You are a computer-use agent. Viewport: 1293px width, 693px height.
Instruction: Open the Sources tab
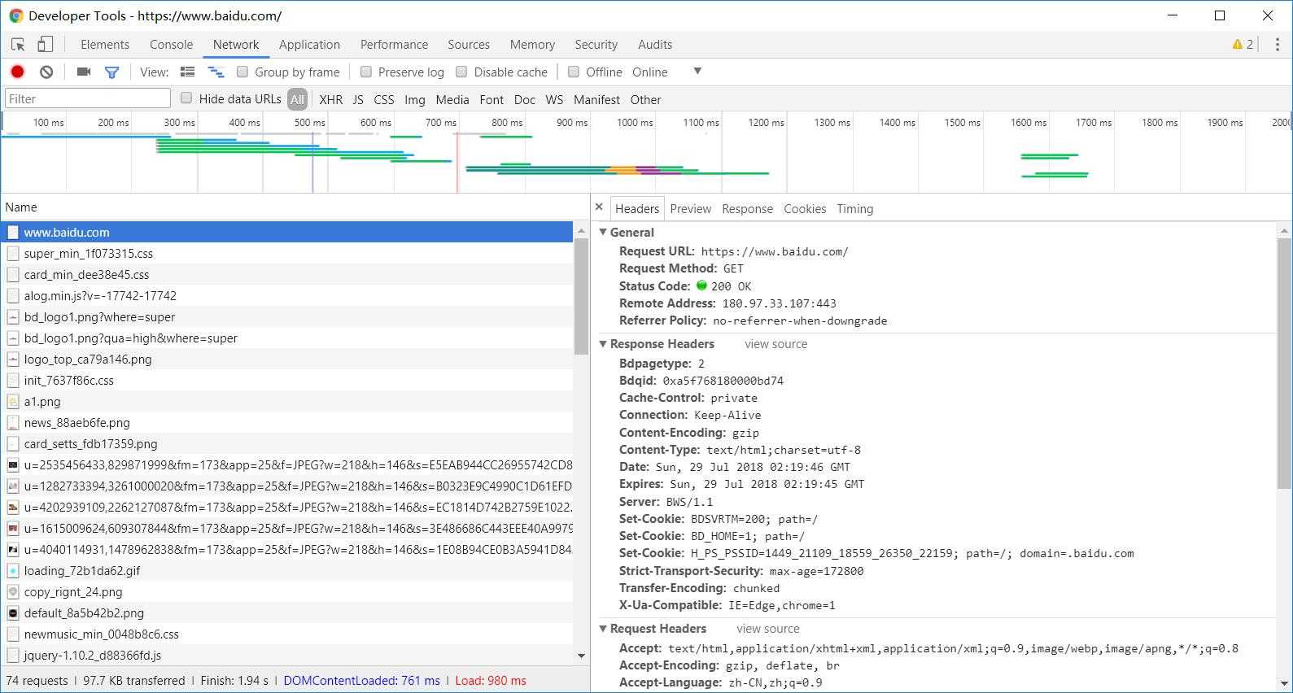click(x=469, y=45)
